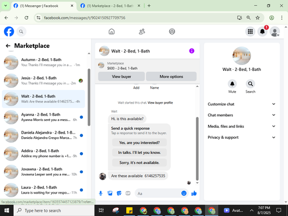288x216 pixels.
Task: Expand Privacy & support section
Action: (241, 137)
